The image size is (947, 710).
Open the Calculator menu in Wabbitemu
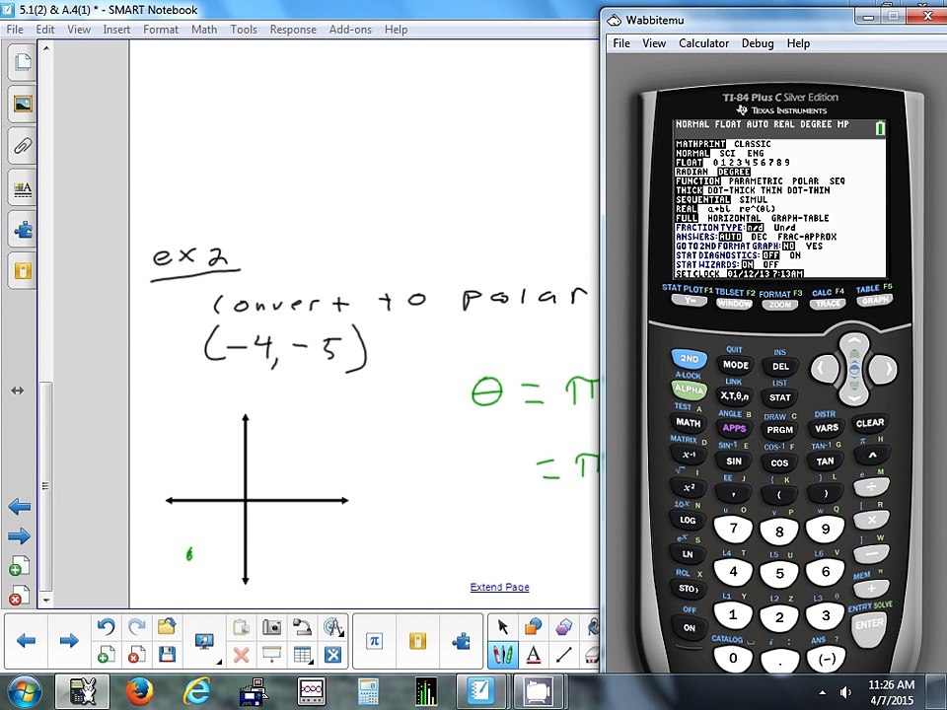703,43
